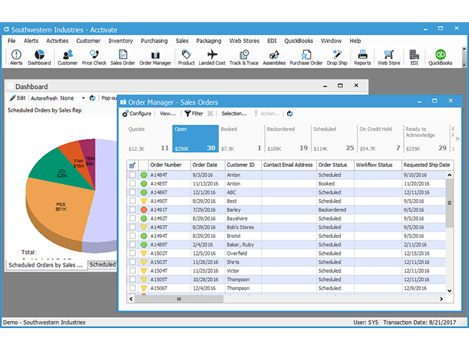Sort by Order Number column header

pos(170,165)
